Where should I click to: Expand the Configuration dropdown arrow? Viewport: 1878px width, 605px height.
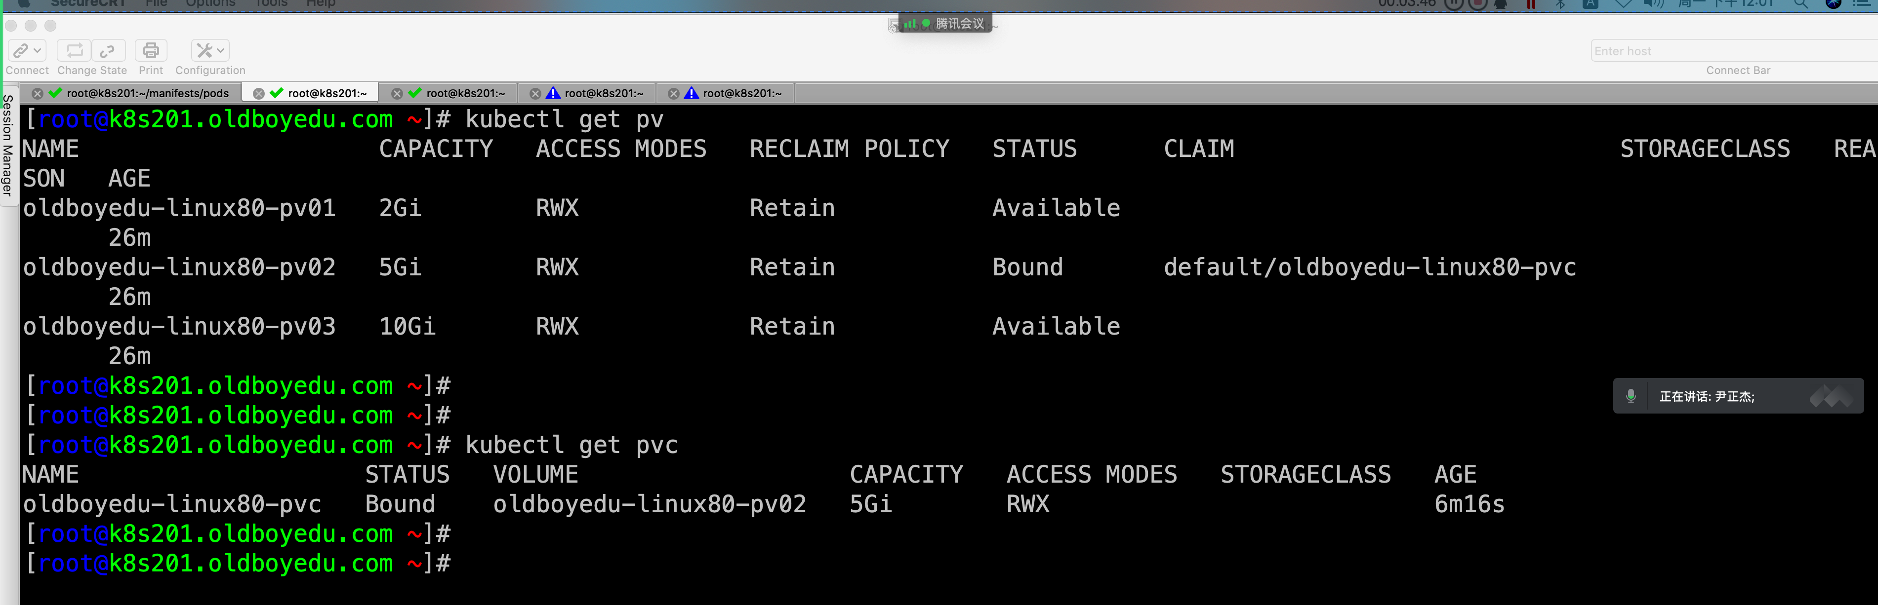click(x=221, y=50)
